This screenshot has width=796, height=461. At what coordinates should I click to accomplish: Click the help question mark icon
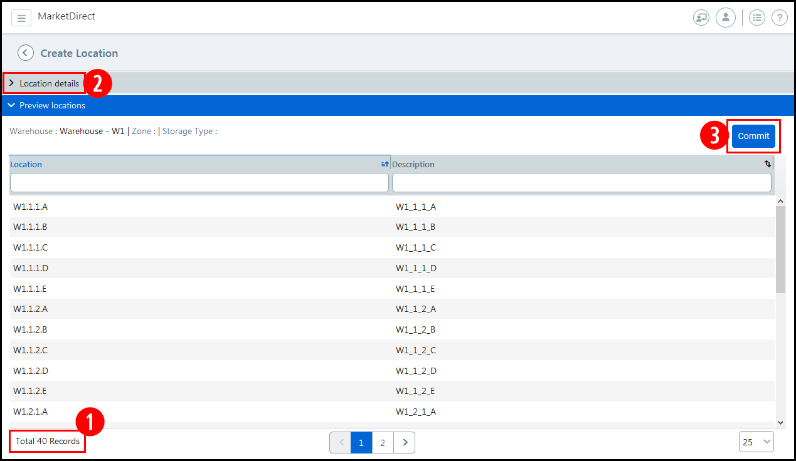[779, 18]
